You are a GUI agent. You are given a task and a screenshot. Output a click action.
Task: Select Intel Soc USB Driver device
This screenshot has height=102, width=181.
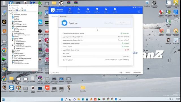21,30
